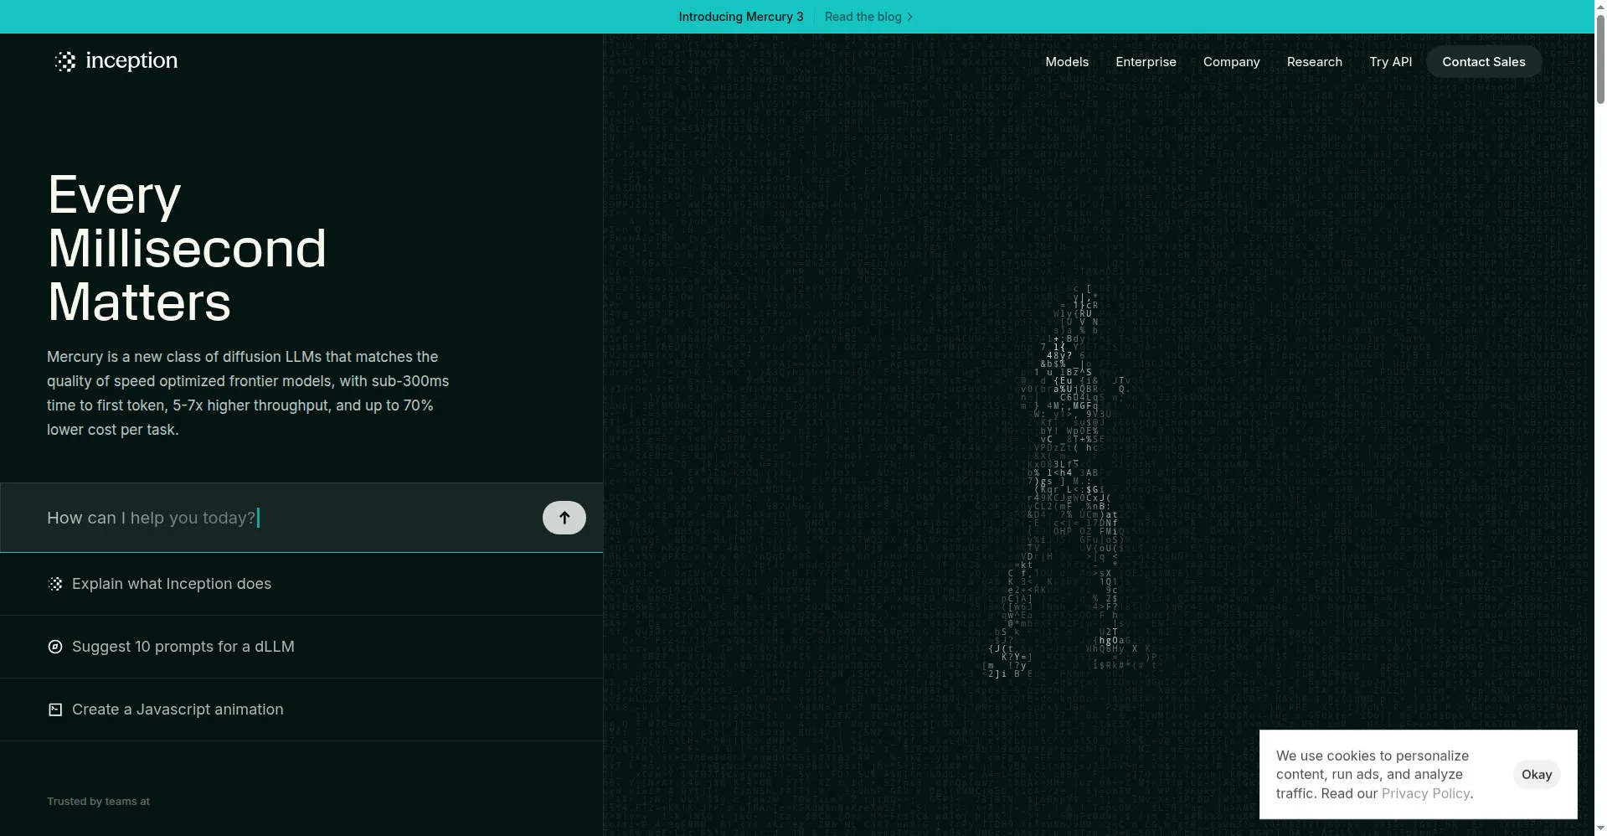The height and width of the screenshot is (836, 1607).
Task: Submit prompt with the up-arrow button
Action: click(x=564, y=518)
